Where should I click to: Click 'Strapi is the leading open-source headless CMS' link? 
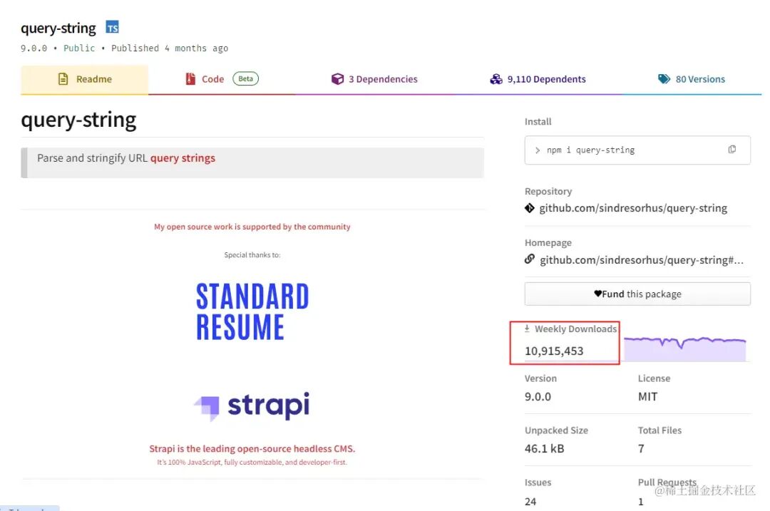pyautogui.click(x=252, y=449)
